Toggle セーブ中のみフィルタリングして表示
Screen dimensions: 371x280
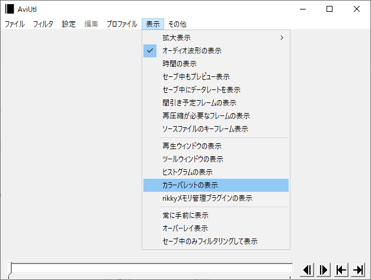click(x=216, y=242)
